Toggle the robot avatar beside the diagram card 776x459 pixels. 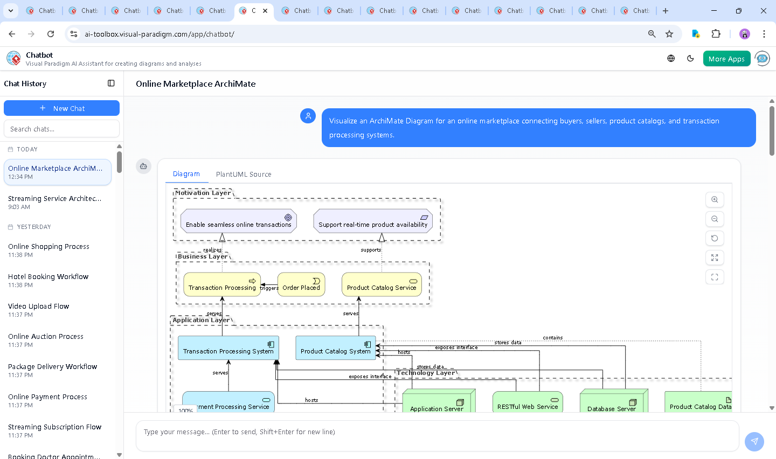pos(143,166)
